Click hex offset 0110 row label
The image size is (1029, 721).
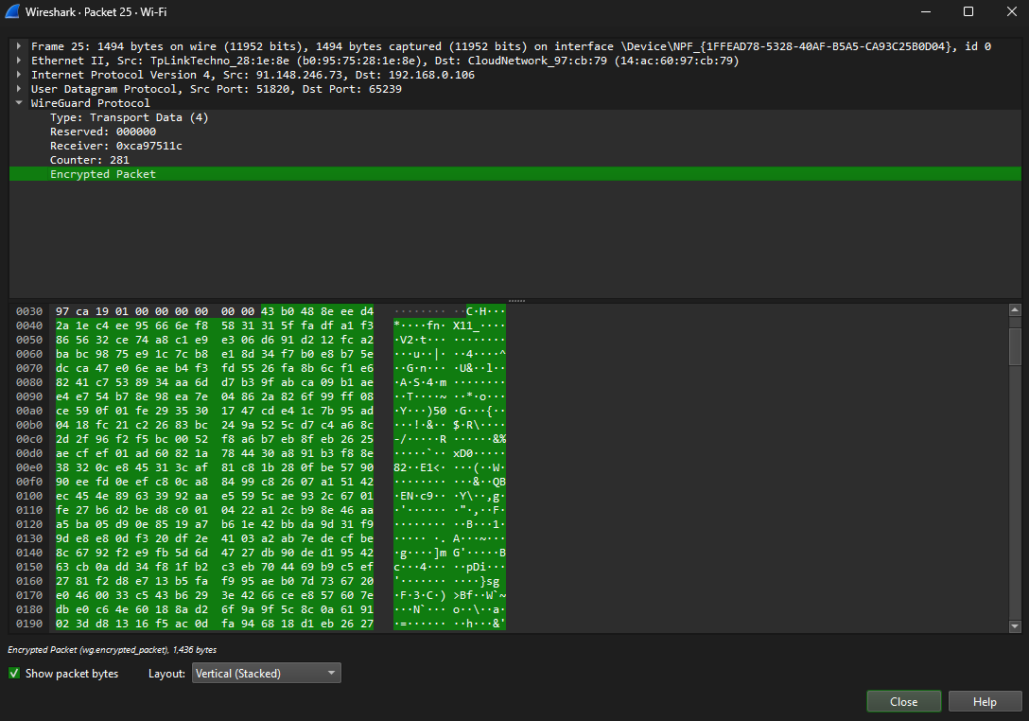[x=29, y=510]
